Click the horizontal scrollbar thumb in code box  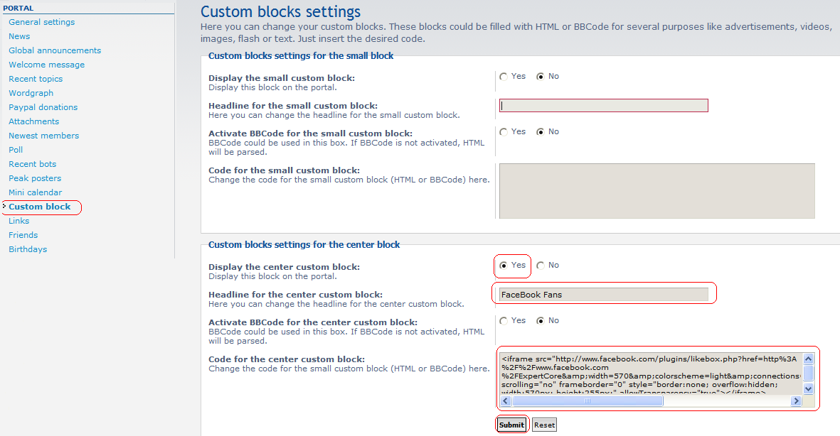(587, 401)
